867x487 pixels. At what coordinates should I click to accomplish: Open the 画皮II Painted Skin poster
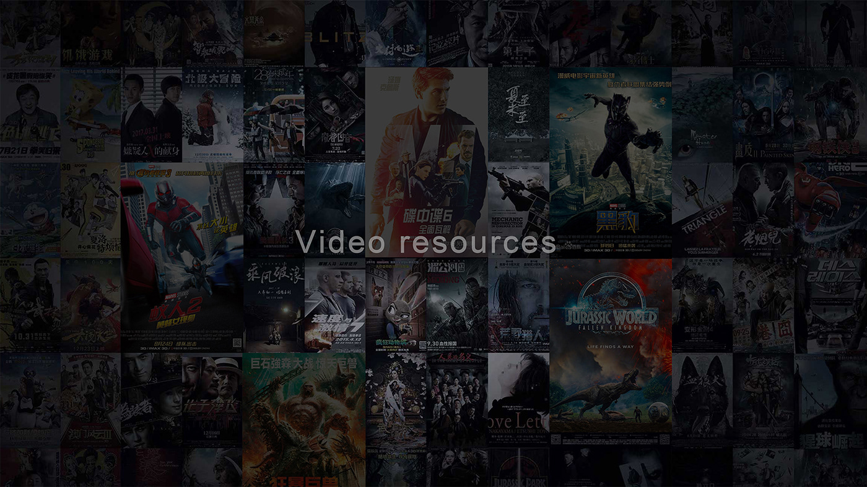point(762,114)
